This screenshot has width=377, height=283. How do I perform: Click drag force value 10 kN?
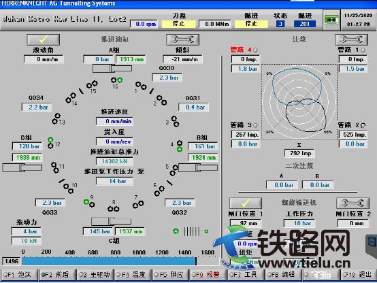(x=27, y=241)
